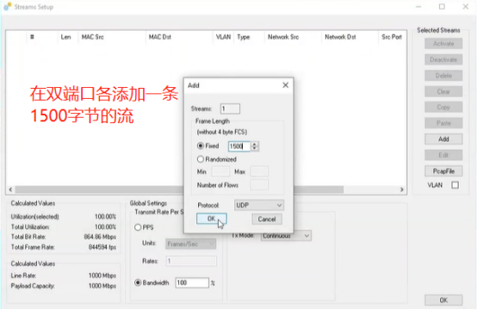Screen dimensions: 477x310
Task: Click the Type column header
Action: point(244,37)
